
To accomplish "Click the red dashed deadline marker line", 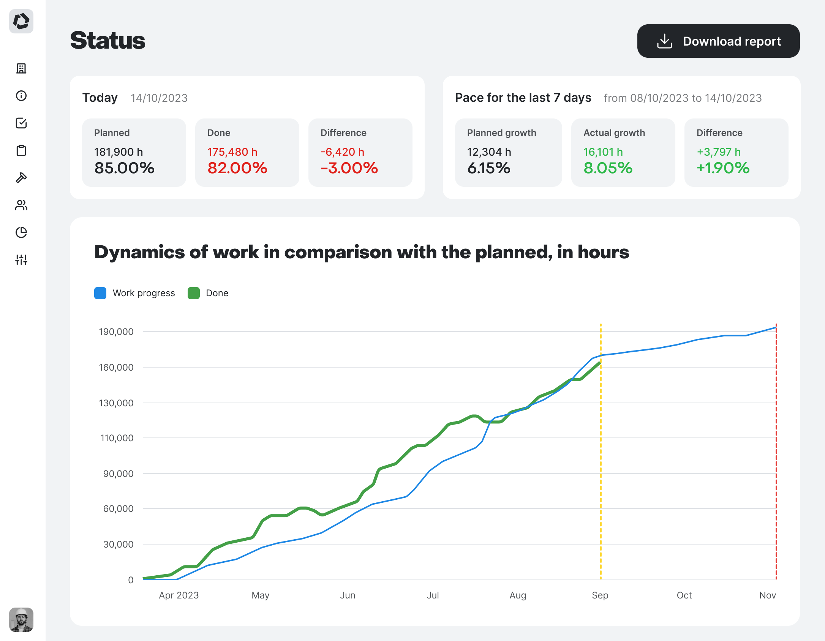I will click(x=776, y=456).
